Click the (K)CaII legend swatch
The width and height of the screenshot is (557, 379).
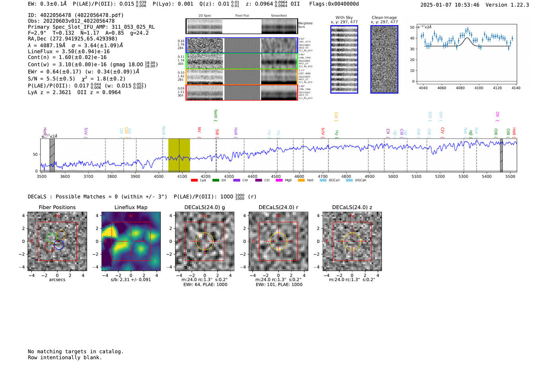(x=323, y=181)
